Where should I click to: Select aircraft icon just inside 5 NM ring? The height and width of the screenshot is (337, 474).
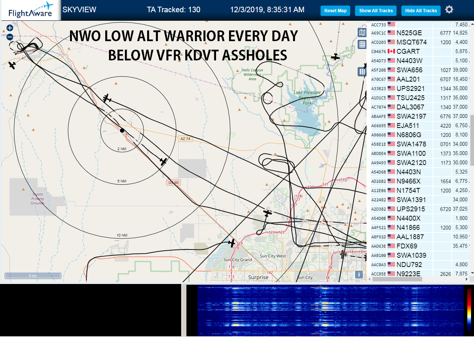coord(107,98)
